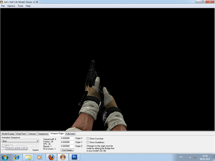
Task: Click Half-Life Model Viewer taskbar icon
Action: (63, 157)
